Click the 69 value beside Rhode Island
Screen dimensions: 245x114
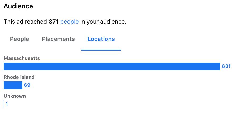coord(27,85)
